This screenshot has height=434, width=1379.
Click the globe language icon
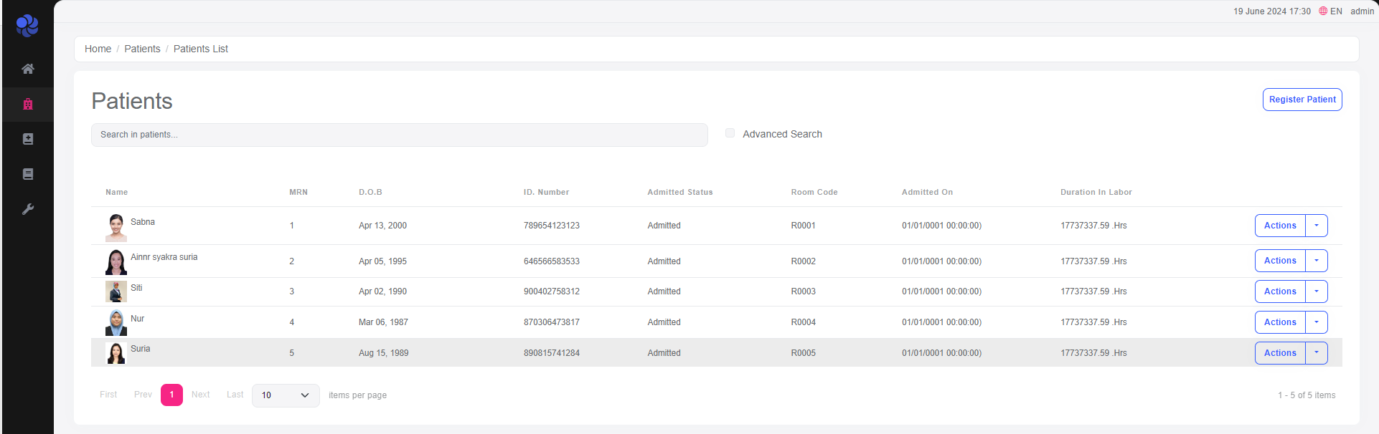click(1323, 11)
